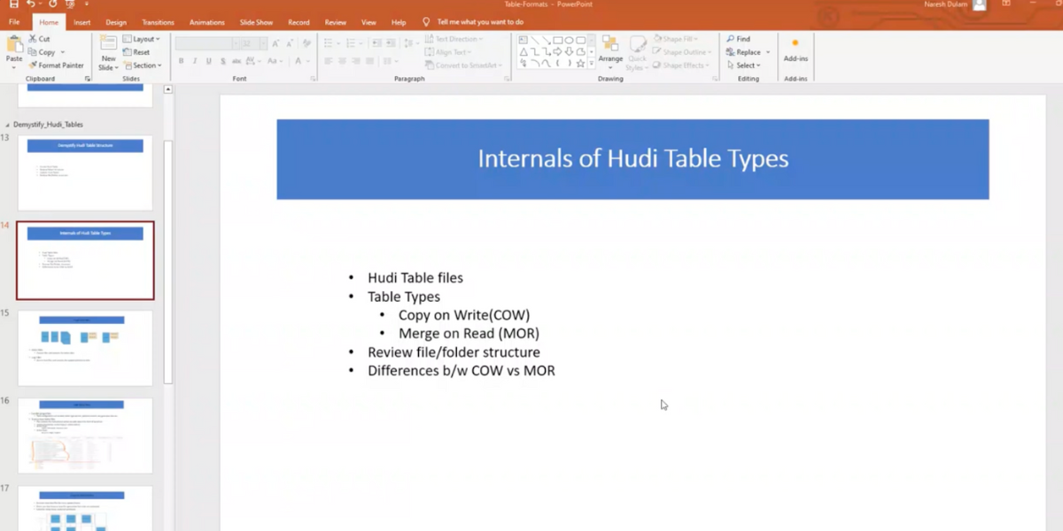This screenshot has width=1063, height=531.
Task: Click the Paste clipboard icon
Action: 14,46
